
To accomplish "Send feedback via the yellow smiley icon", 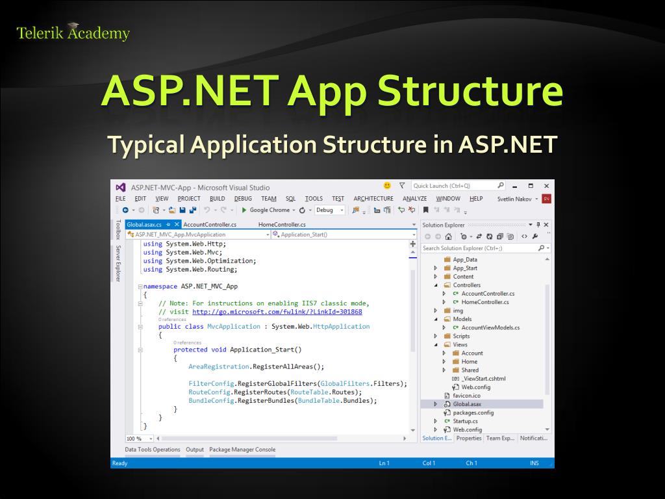I will pos(387,185).
